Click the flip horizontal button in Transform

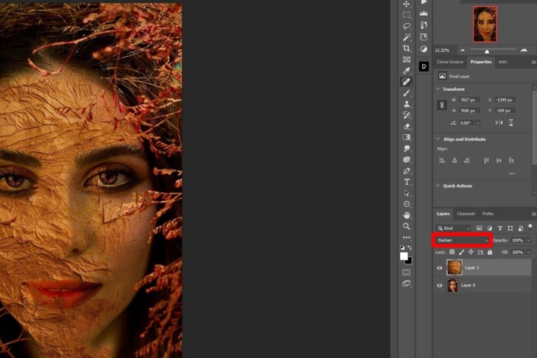click(x=499, y=123)
